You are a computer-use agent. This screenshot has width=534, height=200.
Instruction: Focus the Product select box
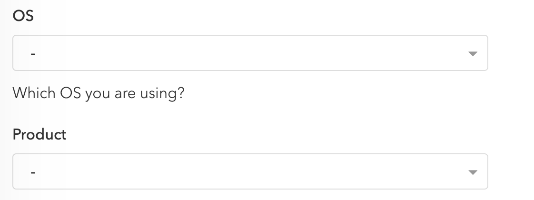[x=250, y=171]
